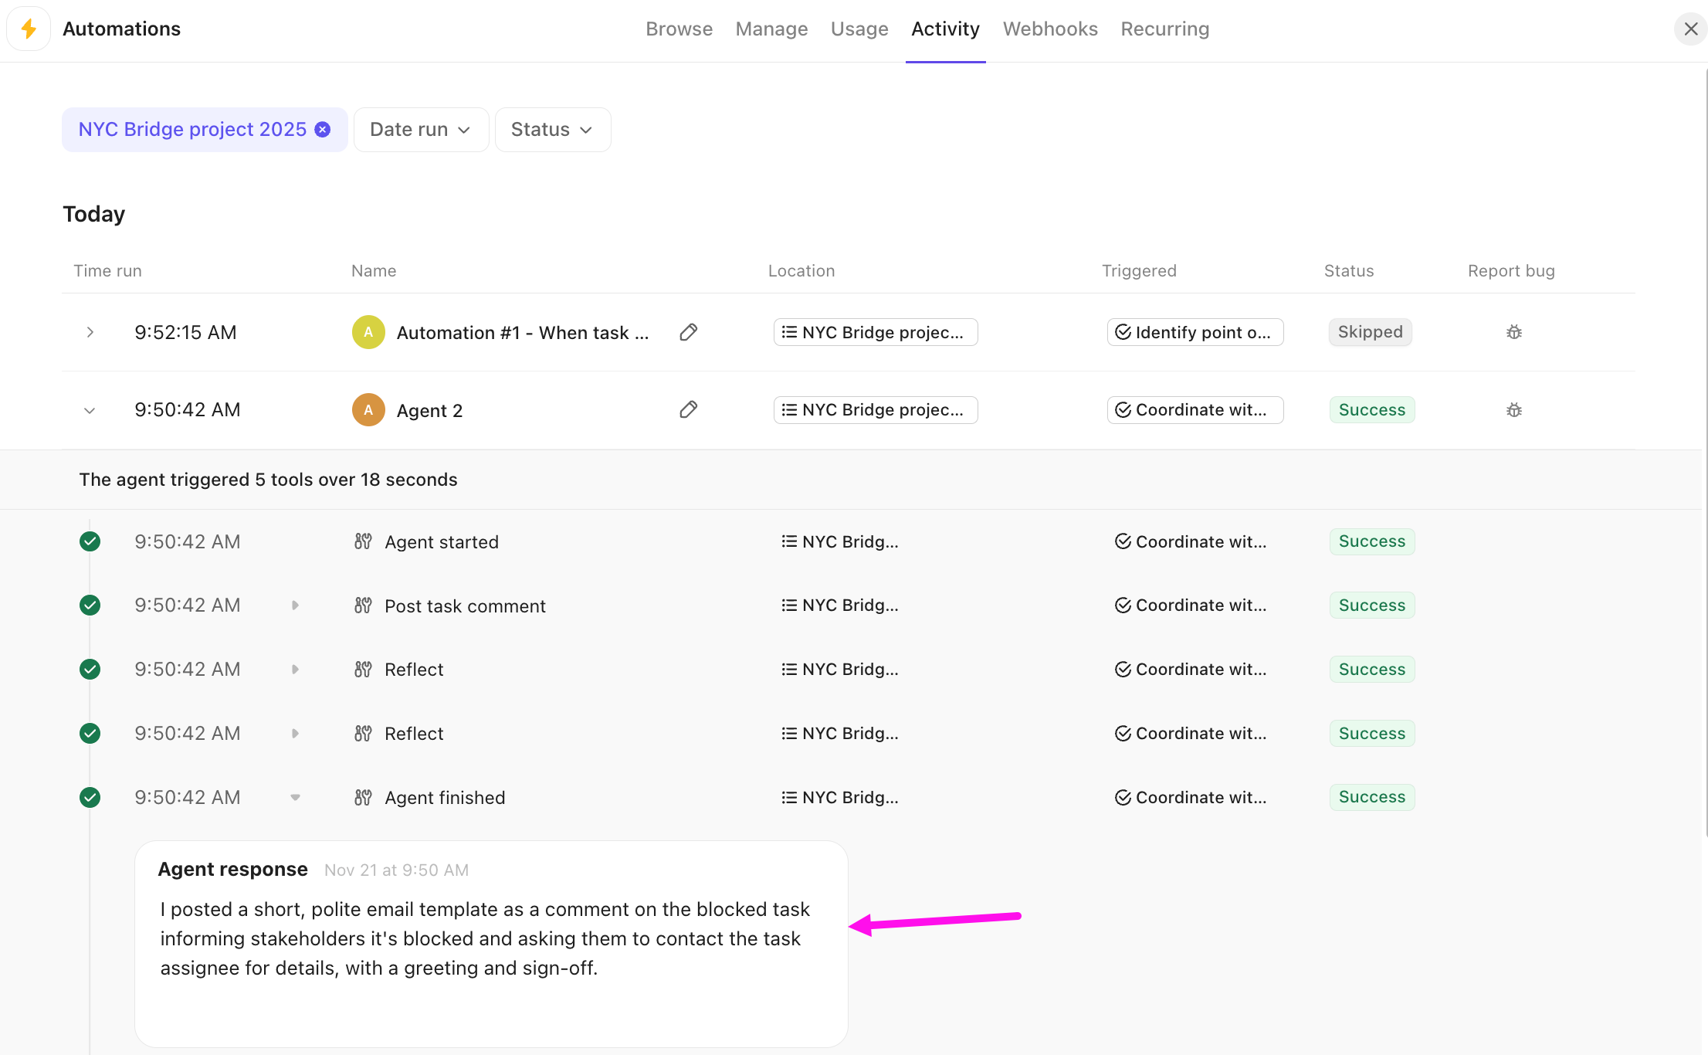Switch to the Browse tab
The height and width of the screenshot is (1055, 1708).
[679, 29]
